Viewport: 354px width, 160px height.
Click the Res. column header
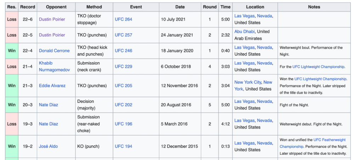(x=12, y=7)
